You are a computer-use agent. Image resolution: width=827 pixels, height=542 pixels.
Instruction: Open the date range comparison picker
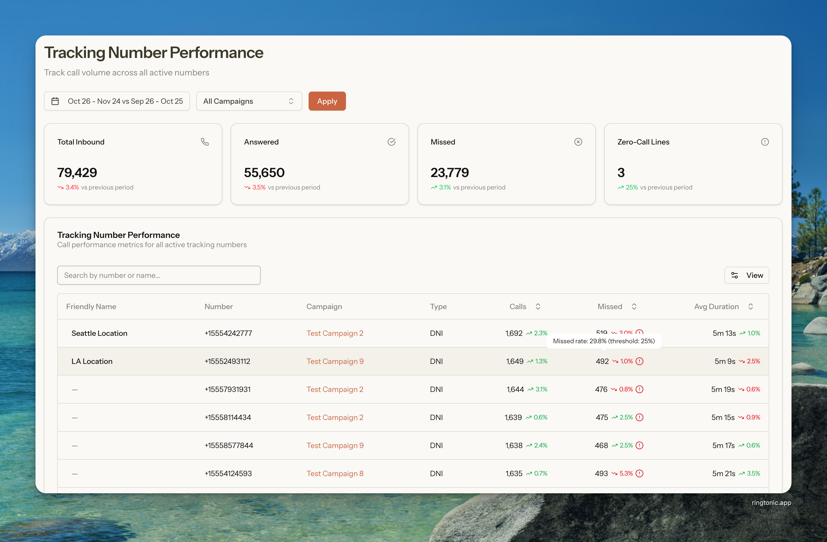117,101
